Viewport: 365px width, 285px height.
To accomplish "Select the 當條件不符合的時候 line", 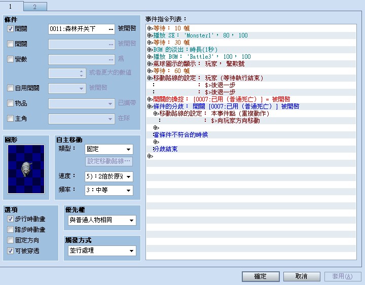I will [251, 135].
